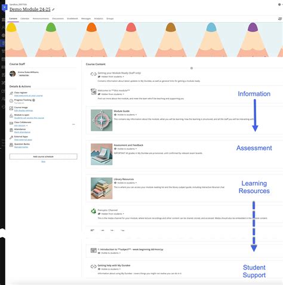This screenshot has width=283, height=285.
Task: Toggle visibility of the Library Resources item
Action: [125, 183]
